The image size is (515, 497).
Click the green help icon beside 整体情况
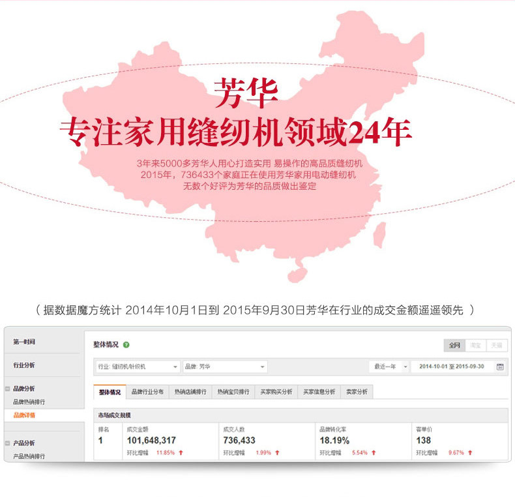pos(126,345)
